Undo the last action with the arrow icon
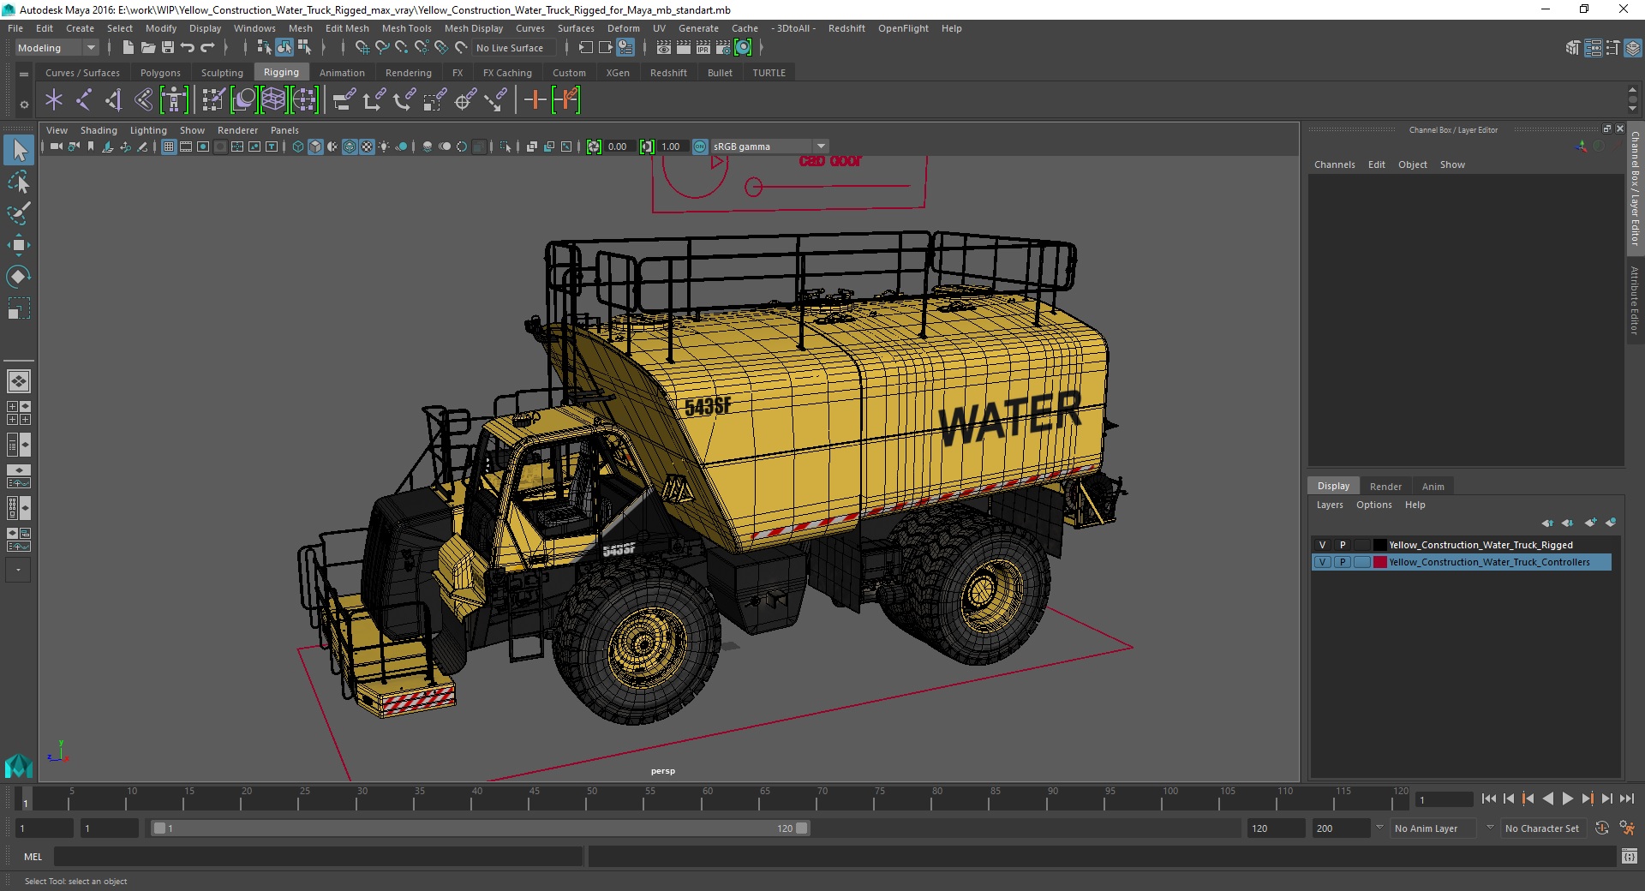The width and height of the screenshot is (1645, 891). (x=188, y=48)
